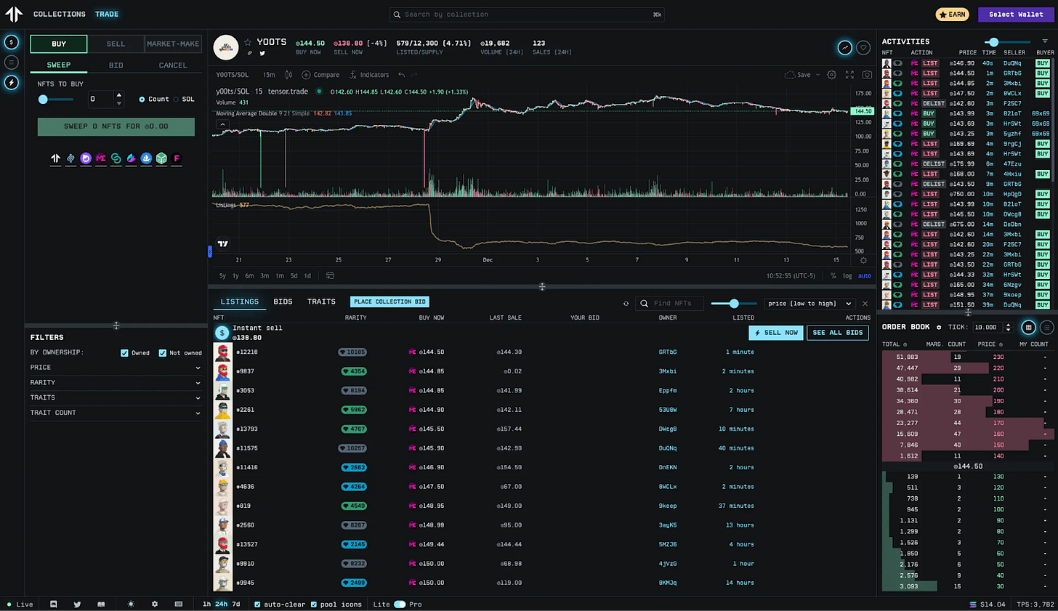
Task: Click the keyboard shortcuts icon in the status bar
Action: (x=179, y=604)
